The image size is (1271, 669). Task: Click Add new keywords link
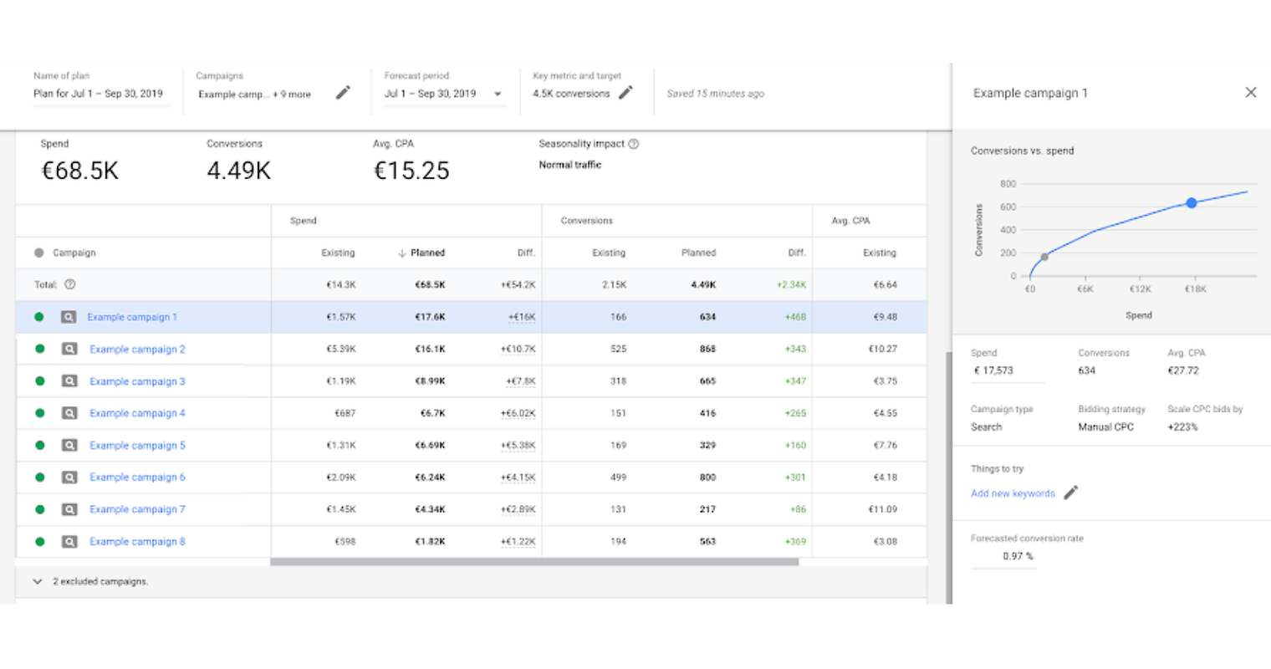click(1013, 493)
